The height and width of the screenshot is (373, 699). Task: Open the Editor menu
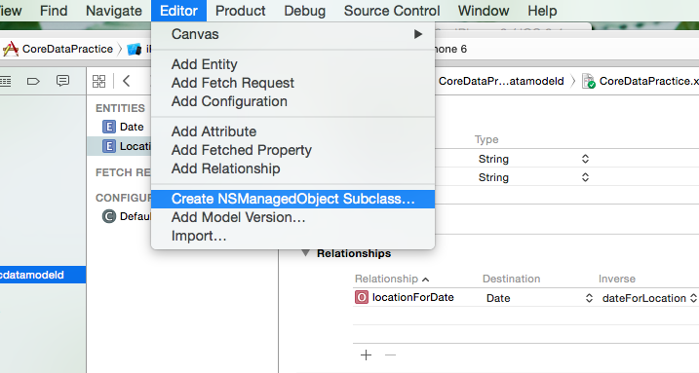click(178, 11)
